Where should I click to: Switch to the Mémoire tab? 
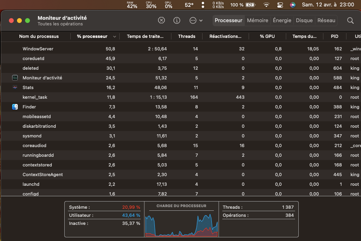[x=258, y=21]
